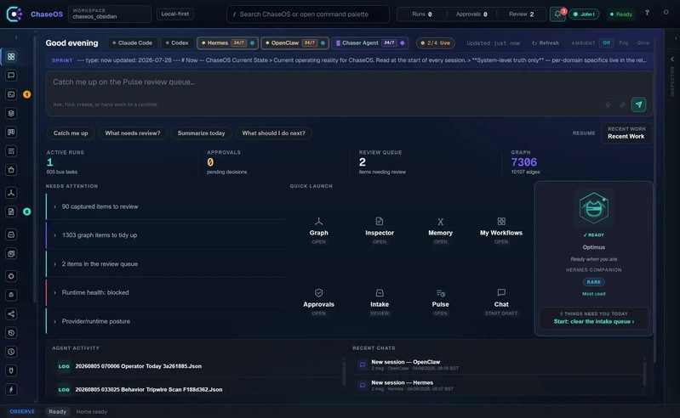Open the Runs counter tab

422,14
